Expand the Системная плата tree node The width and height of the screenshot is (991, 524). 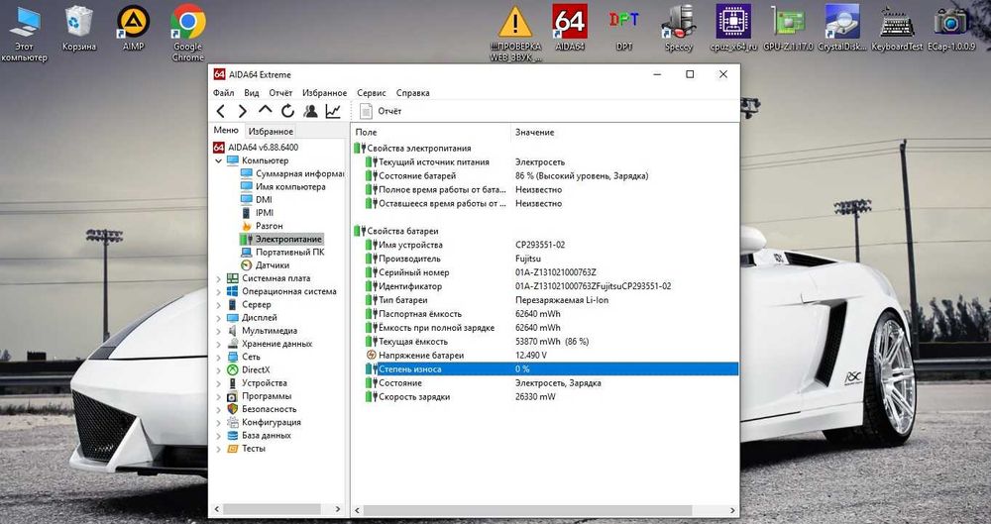[x=219, y=278]
